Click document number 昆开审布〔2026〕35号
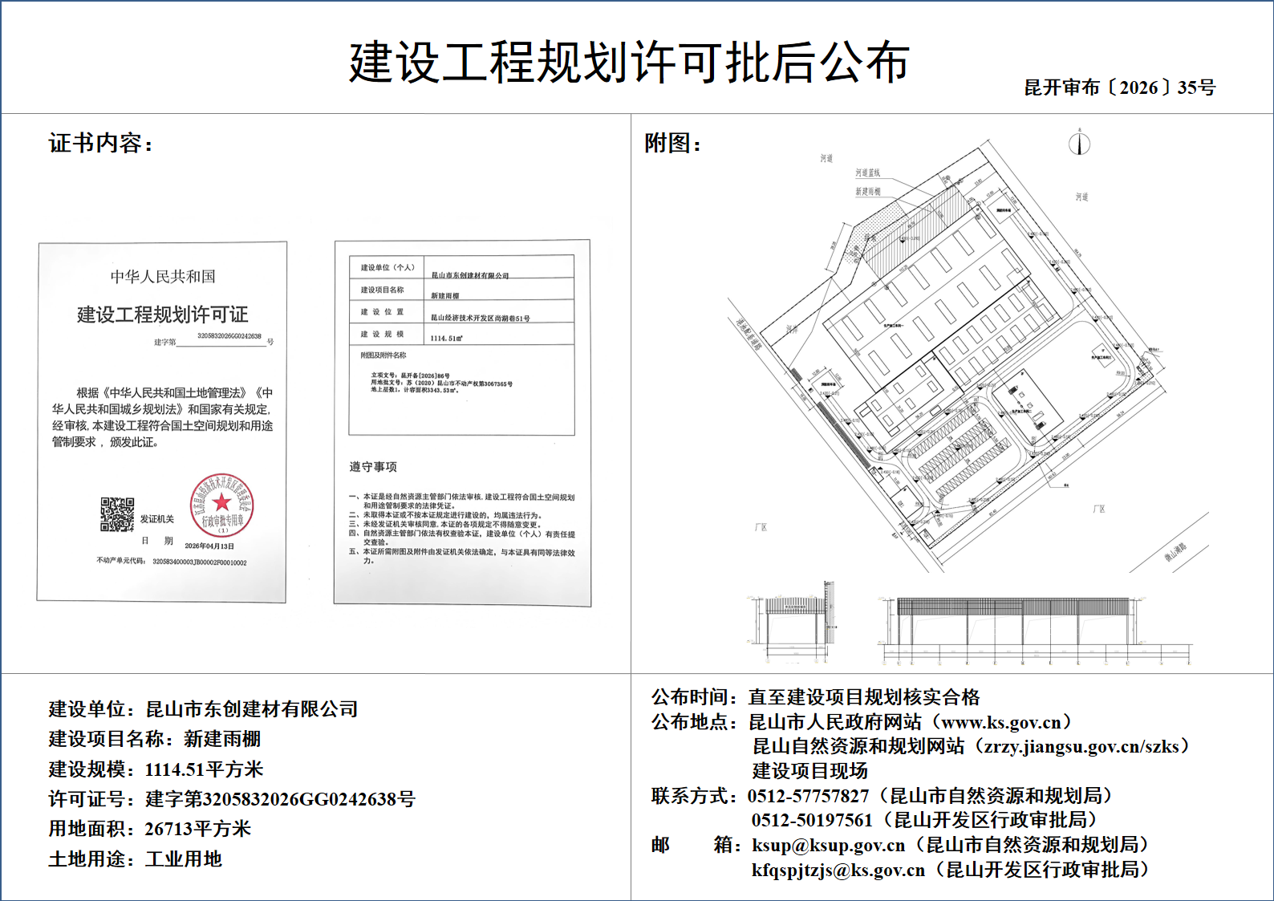 click(1119, 87)
